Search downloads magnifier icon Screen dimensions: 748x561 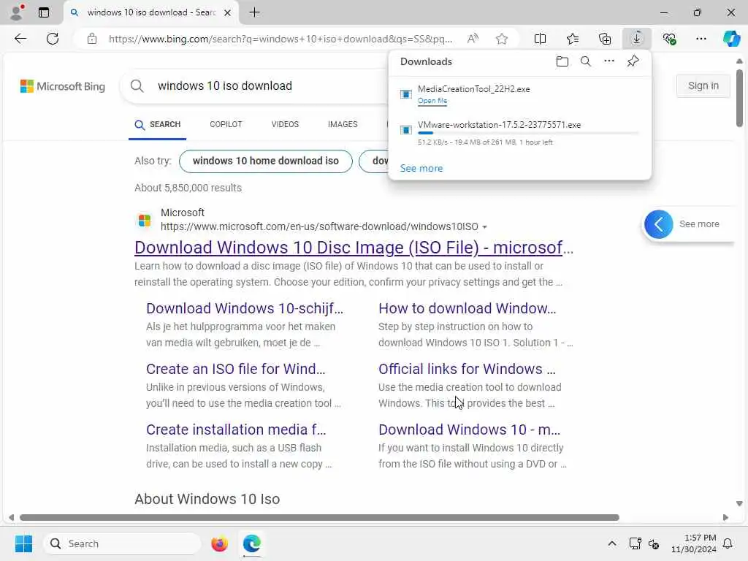pos(585,61)
